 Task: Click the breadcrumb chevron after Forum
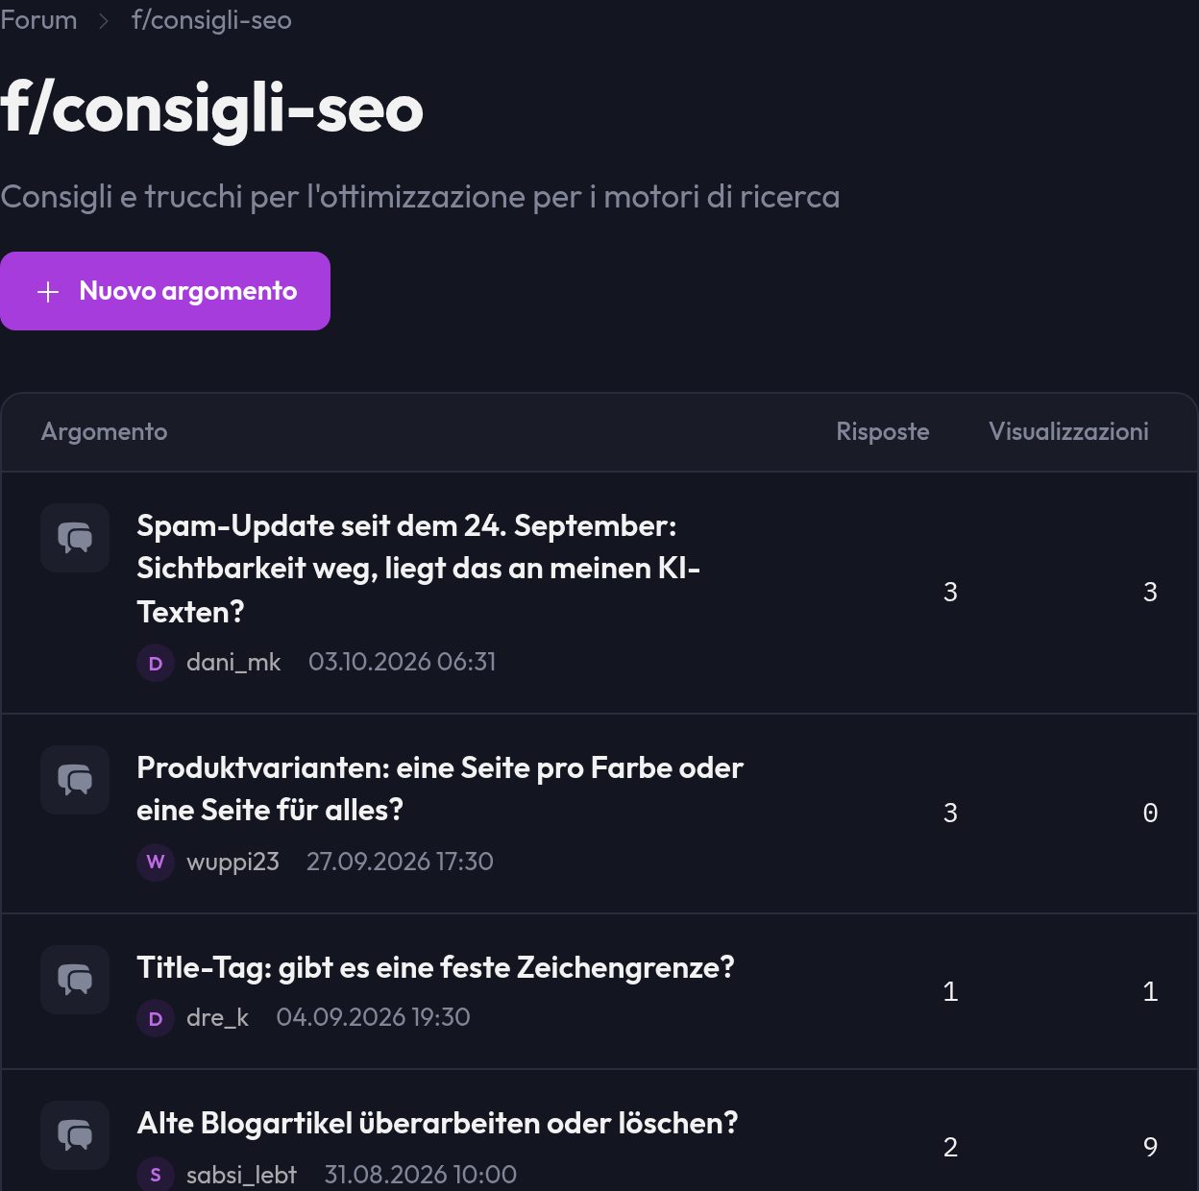(104, 20)
